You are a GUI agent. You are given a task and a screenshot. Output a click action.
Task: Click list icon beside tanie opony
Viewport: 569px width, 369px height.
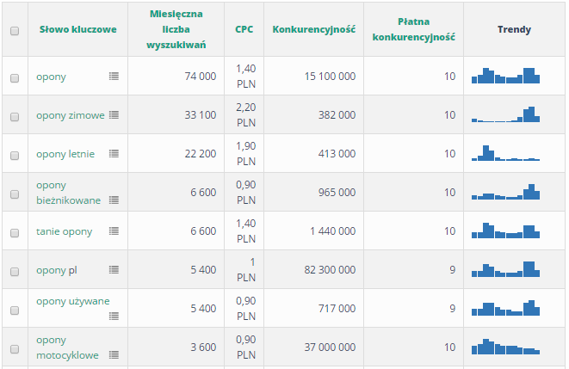[x=114, y=231]
